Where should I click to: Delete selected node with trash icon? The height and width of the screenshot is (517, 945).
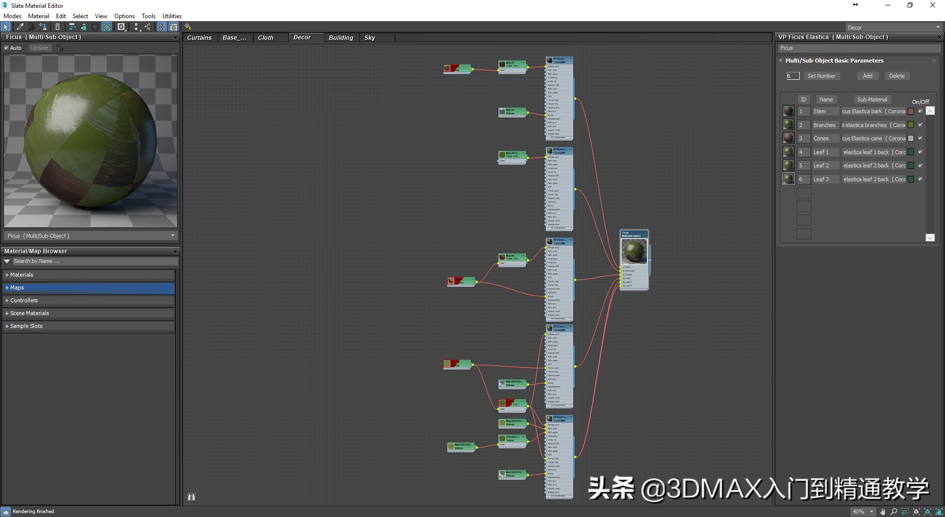point(58,27)
